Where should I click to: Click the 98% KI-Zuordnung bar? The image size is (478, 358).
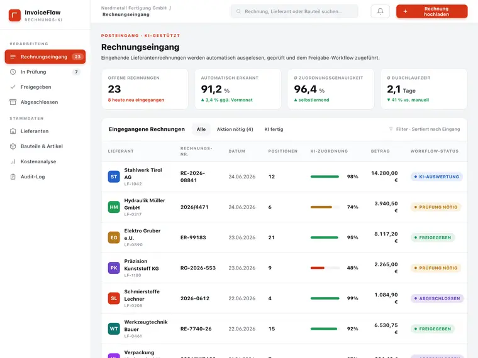(x=325, y=176)
